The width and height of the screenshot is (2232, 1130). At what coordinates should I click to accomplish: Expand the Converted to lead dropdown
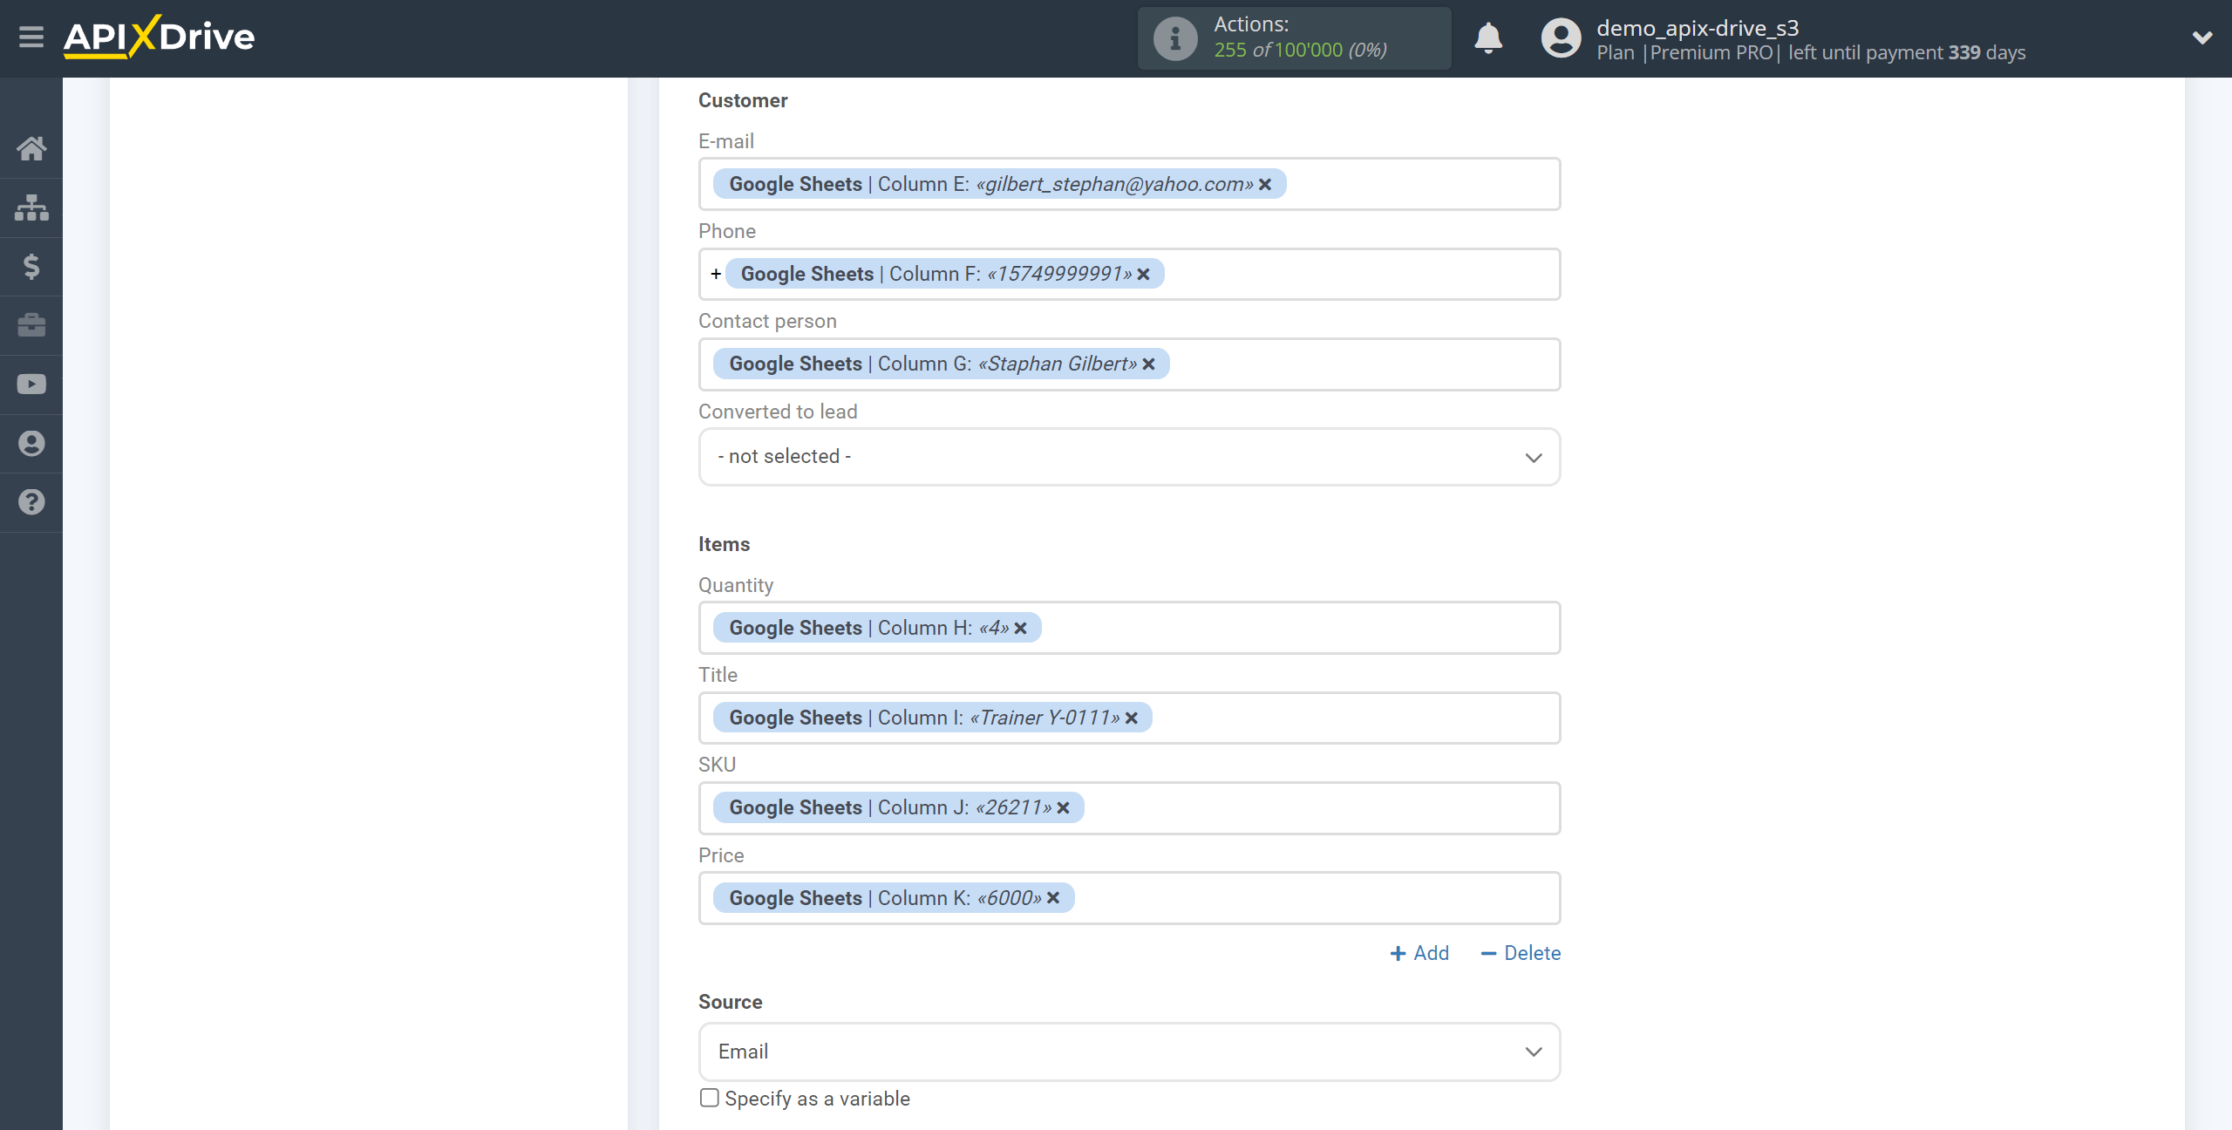1128,455
